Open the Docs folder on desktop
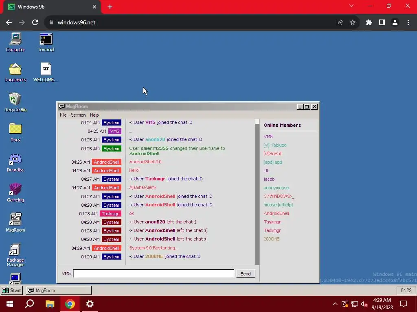417x312 pixels. (x=15, y=132)
